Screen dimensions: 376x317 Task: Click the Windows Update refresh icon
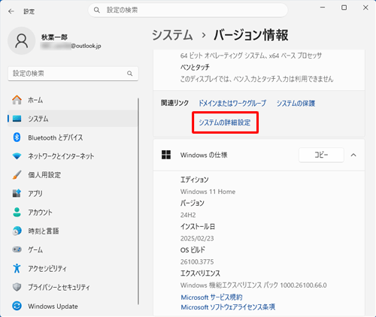click(17, 306)
